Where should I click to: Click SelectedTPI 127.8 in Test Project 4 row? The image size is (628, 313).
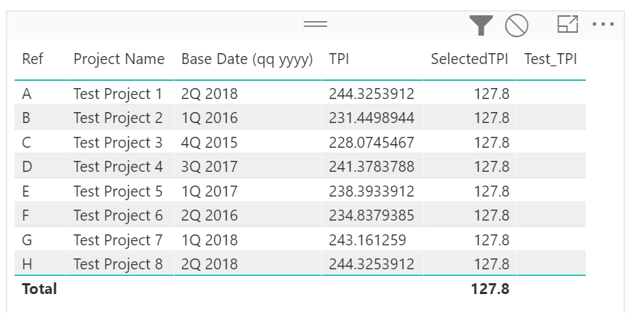[492, 167]
